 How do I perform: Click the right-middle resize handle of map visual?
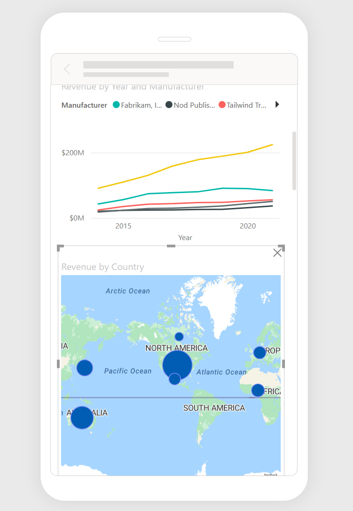tap(283, 364)
